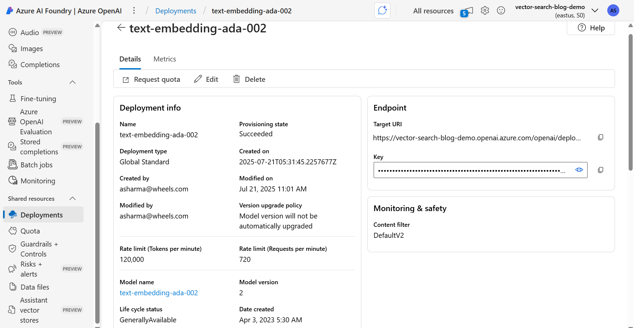Viewport: 634px width, 328px height.
Task: Click the Assistant vector stores icon
Action: [x=12, y=310]
